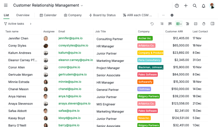
Task: Select the Conor Allen task name
Action: coord(16,67)
